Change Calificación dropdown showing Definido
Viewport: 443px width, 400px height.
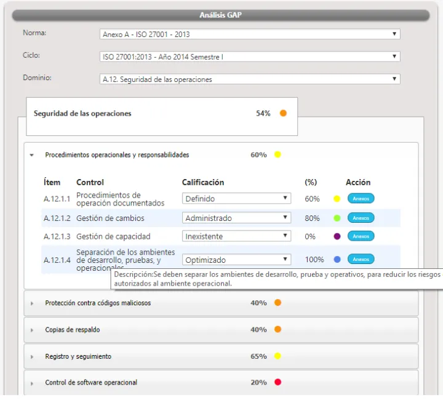point(236,199)
